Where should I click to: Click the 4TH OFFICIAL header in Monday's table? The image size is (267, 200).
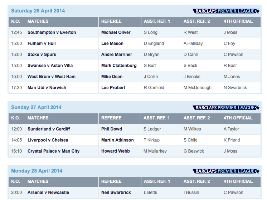coord(238,181)
